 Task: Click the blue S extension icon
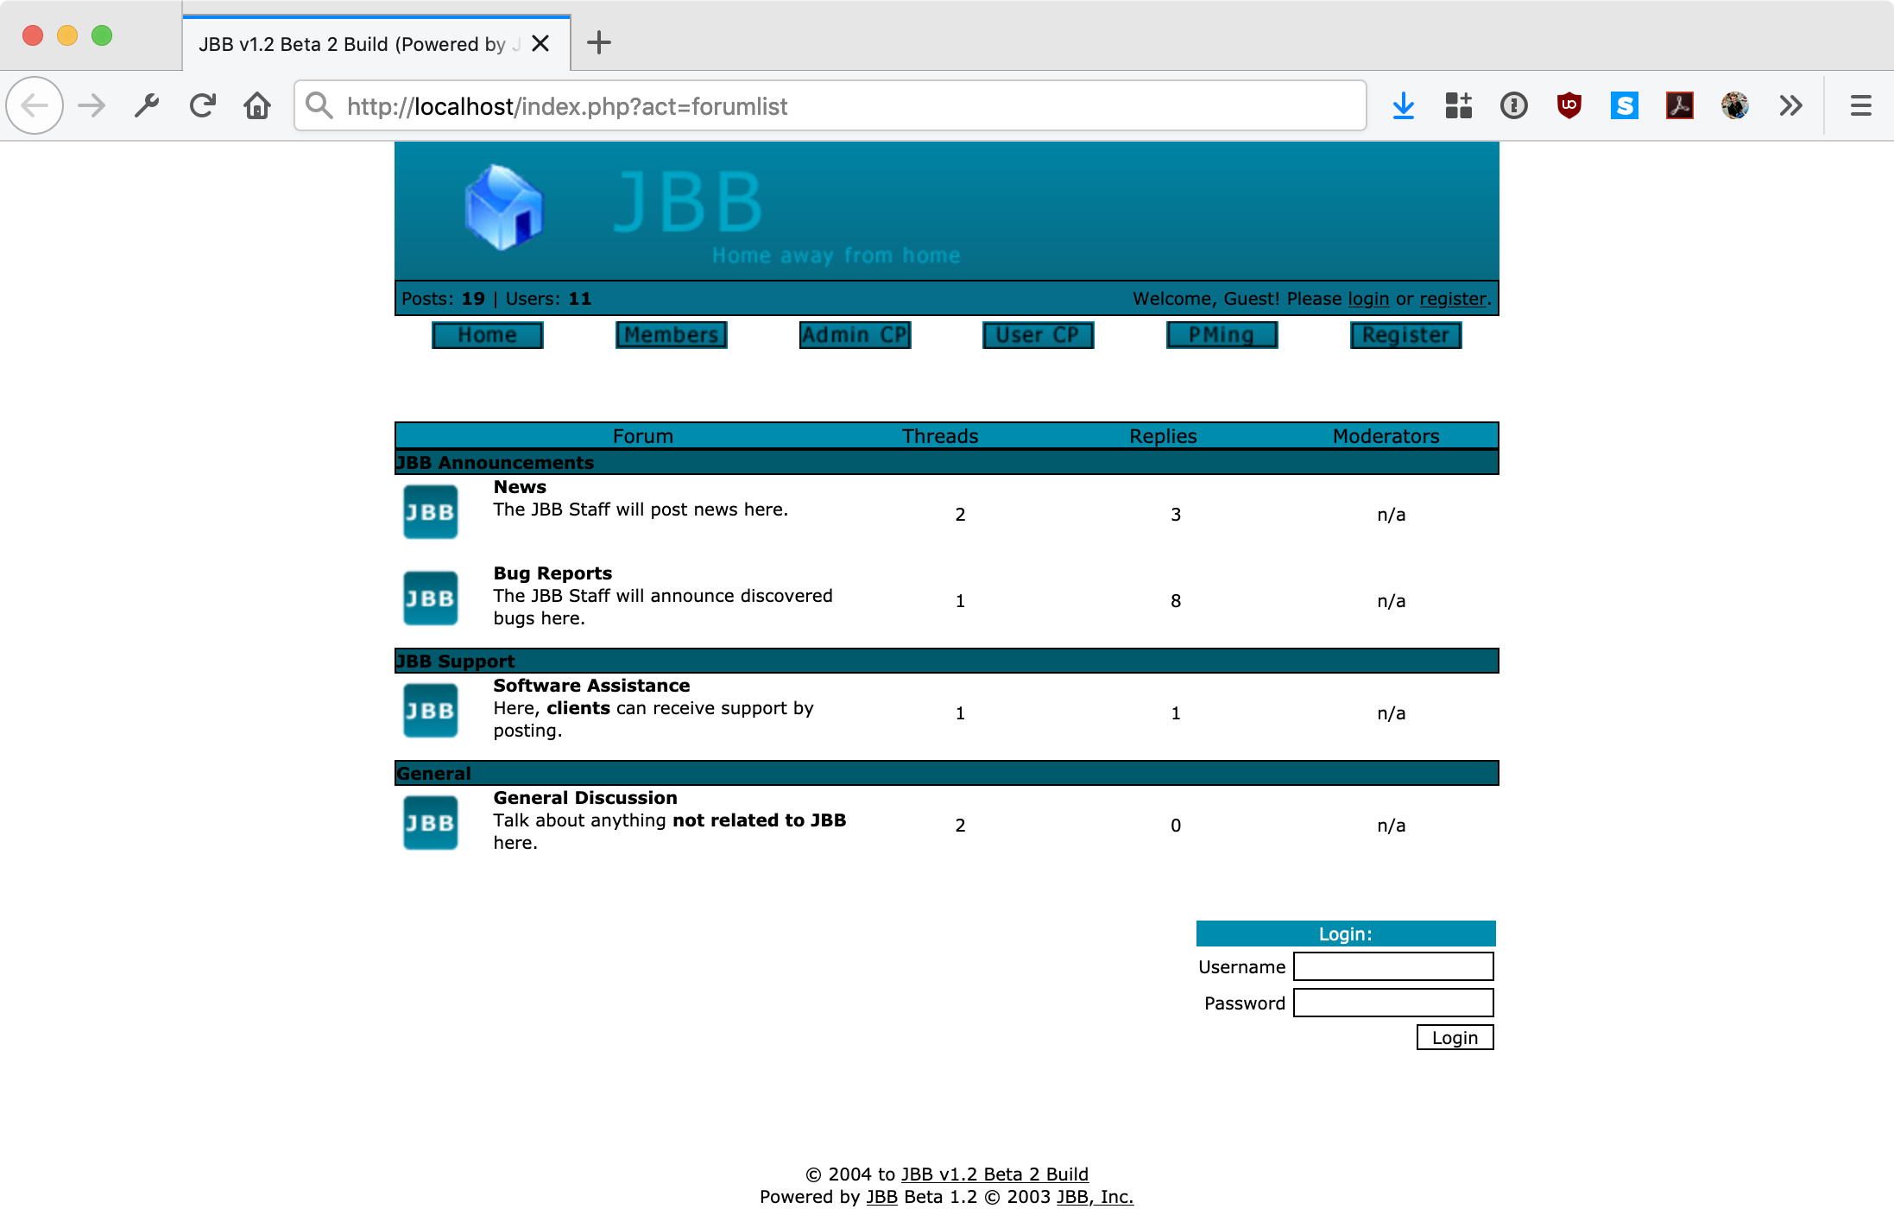pos(1624,105)
